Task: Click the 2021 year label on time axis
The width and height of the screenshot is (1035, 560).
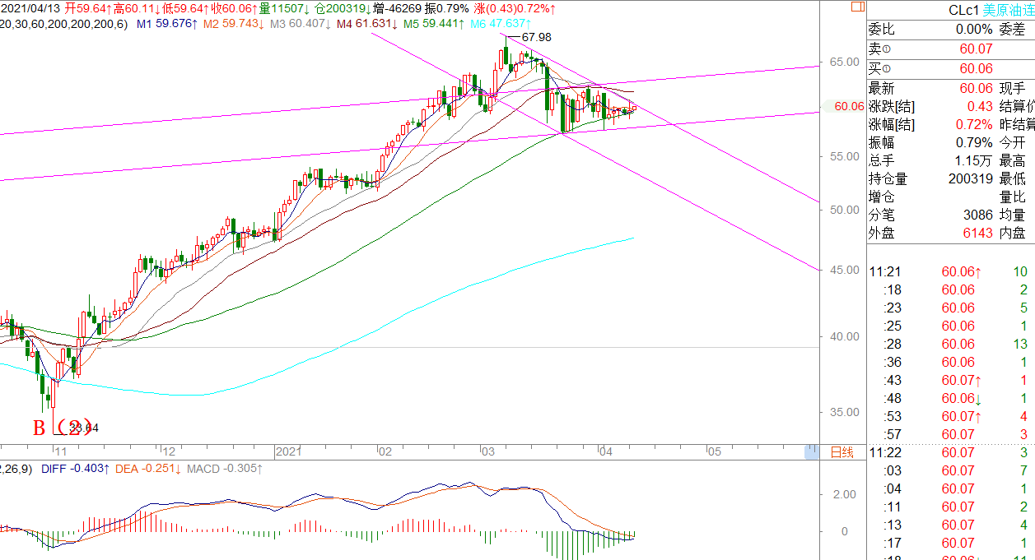Action: [291, 451]
